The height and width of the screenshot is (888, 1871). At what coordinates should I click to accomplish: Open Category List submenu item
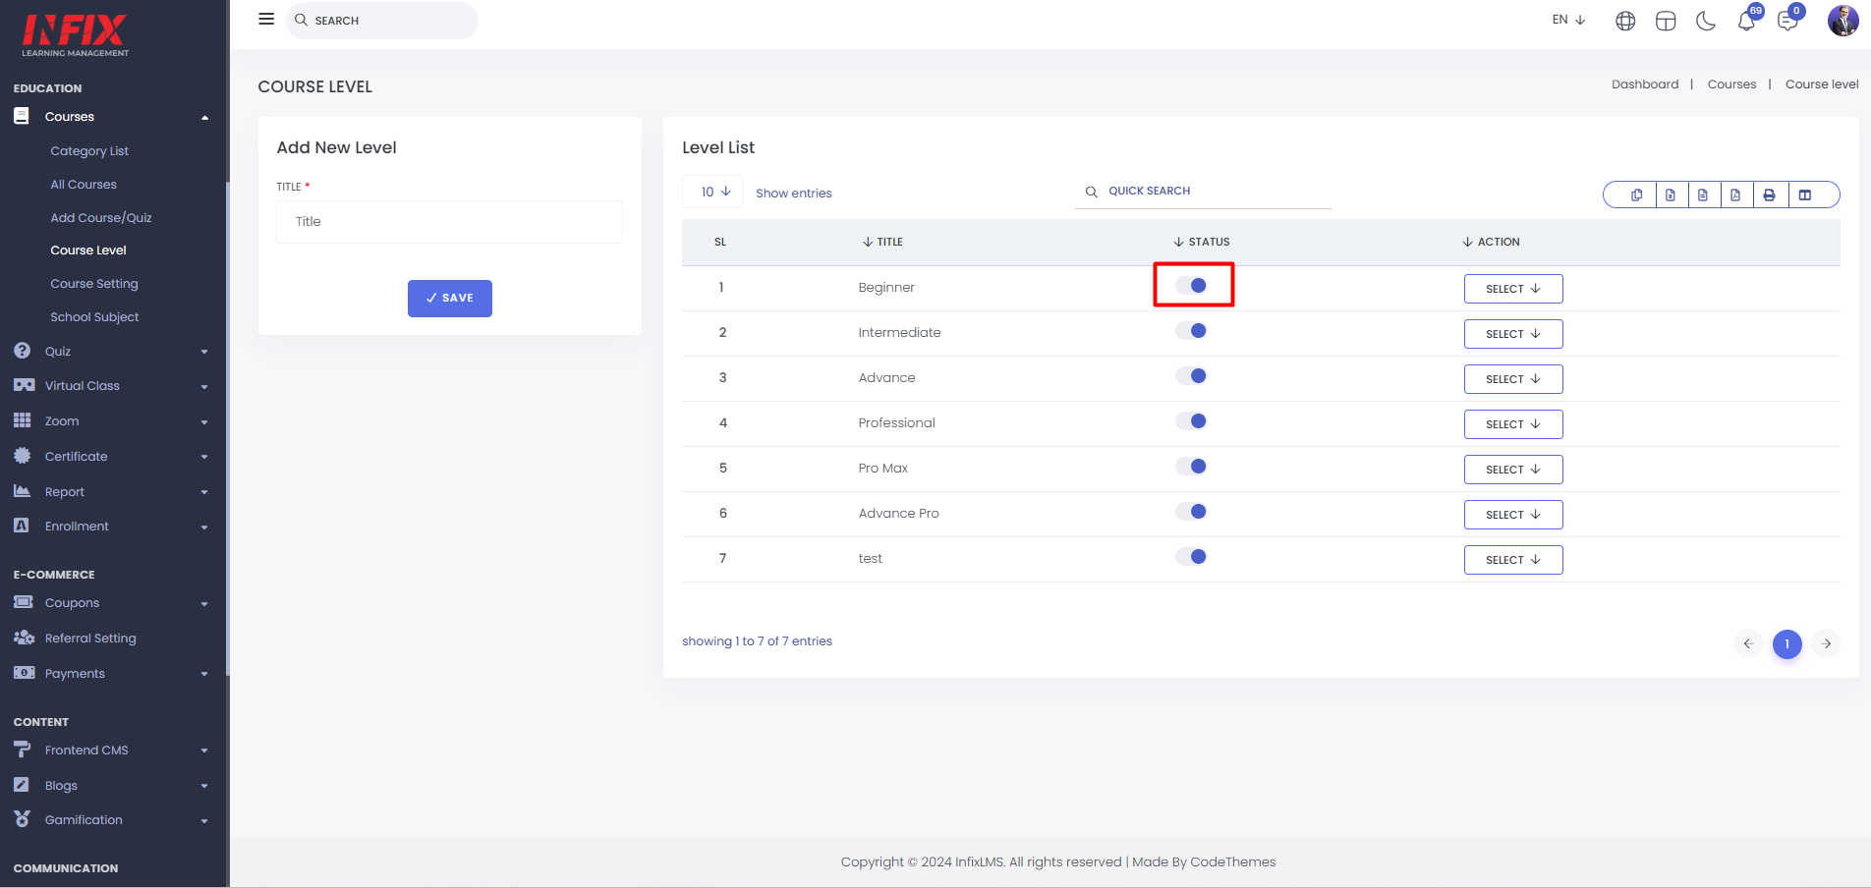[x=89, y=150]
